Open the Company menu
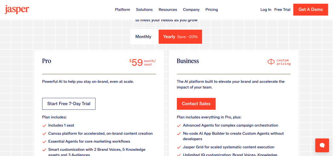The image size is (333, 156). coord(191,10)
